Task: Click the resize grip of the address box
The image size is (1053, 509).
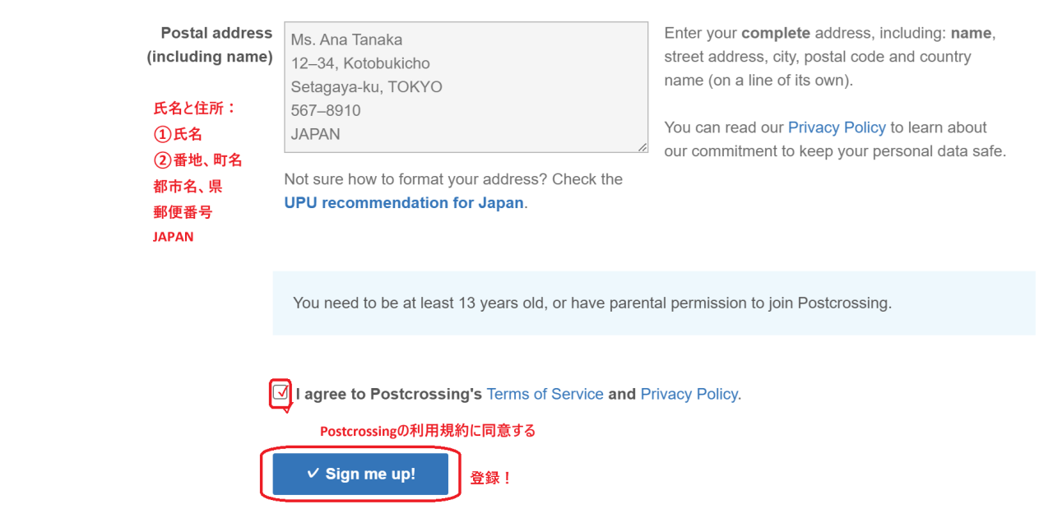Action: (642, 147)
